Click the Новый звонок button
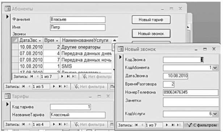The width and height of the screenshot is (223, 132). 151,34
